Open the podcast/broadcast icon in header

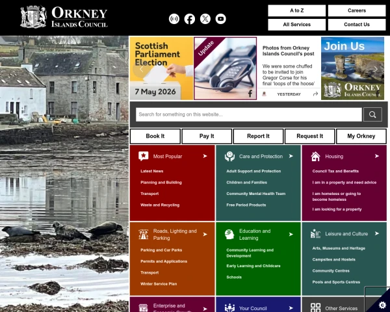174,19
